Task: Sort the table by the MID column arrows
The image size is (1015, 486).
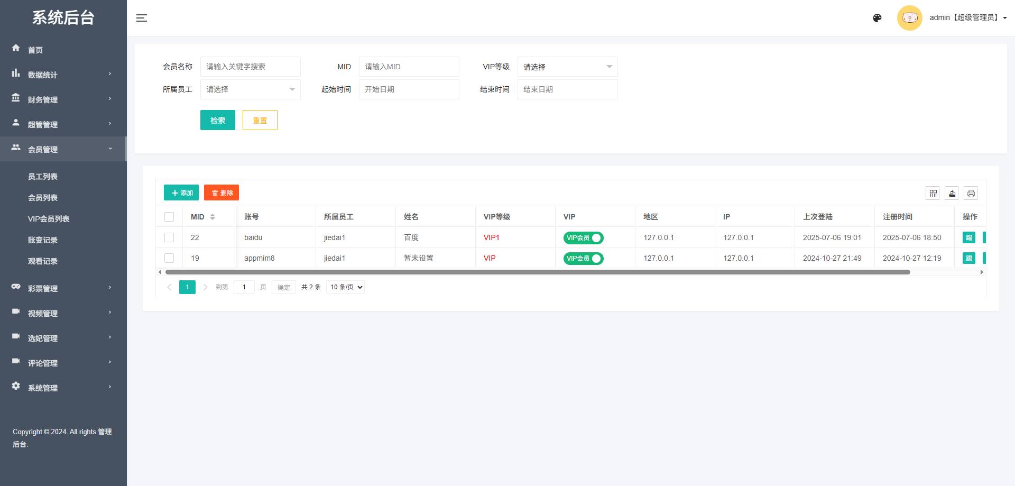Action: [x=213, y=216]
